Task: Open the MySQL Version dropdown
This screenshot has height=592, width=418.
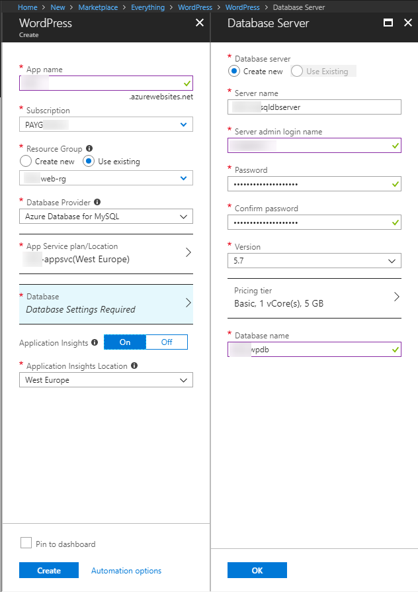Action: [x=314, y=260]
